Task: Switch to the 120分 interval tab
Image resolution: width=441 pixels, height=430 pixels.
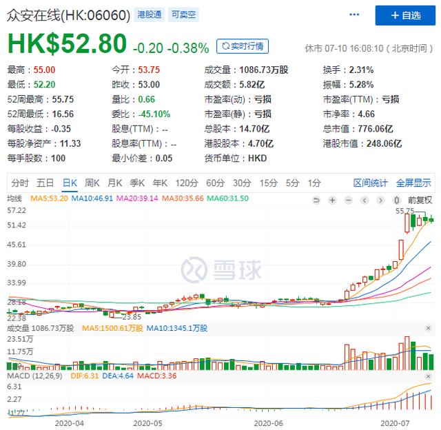Action: pos(187,183)
